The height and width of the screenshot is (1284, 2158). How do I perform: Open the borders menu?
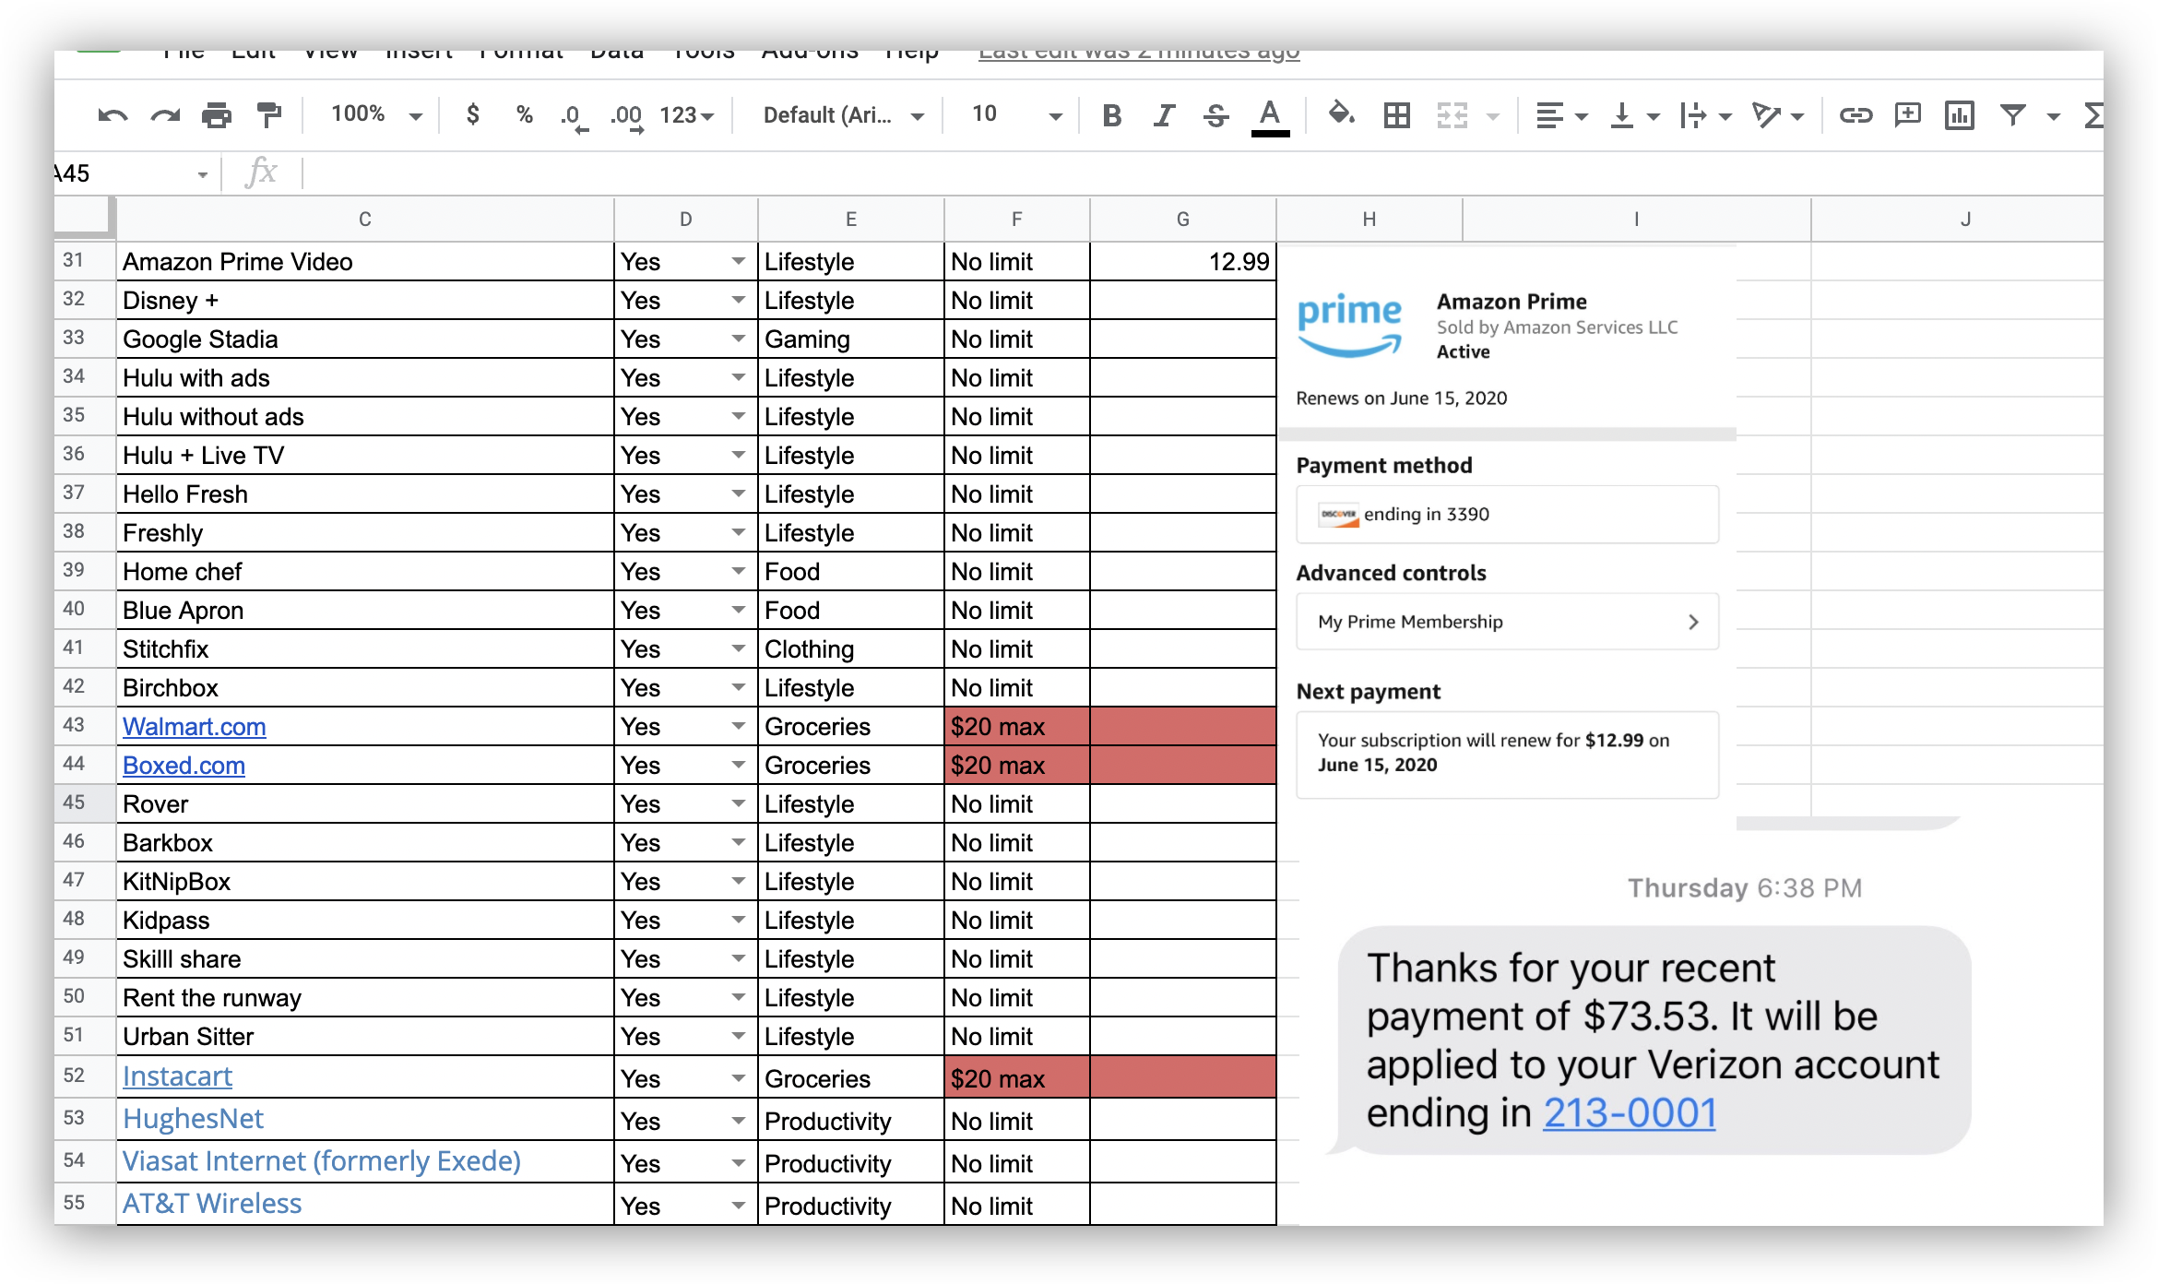1396,115
